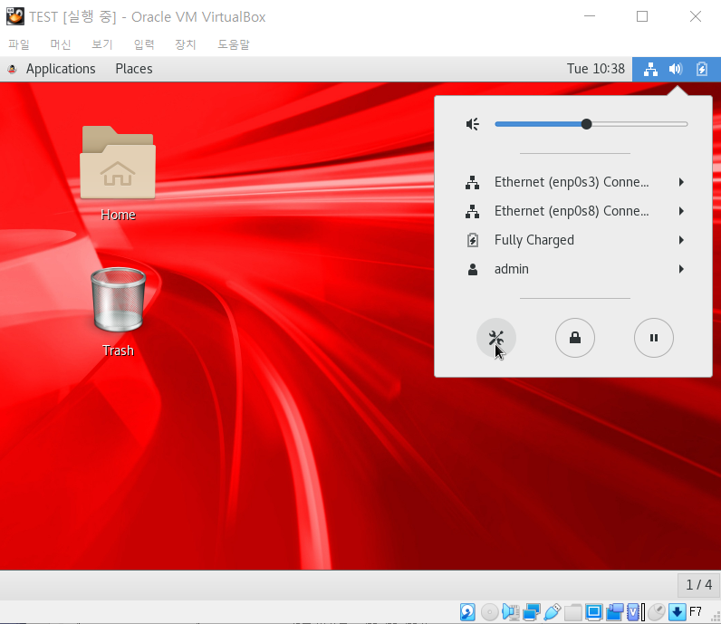Click the USB devices icon in the status bar
This screenshot has width=721, height=624.
point(553,612)
